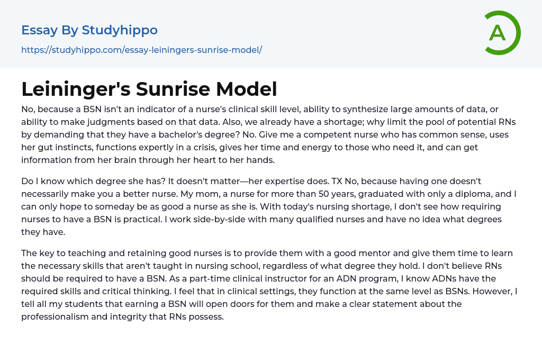Open the studyhippo.com essay URL link

141,50
